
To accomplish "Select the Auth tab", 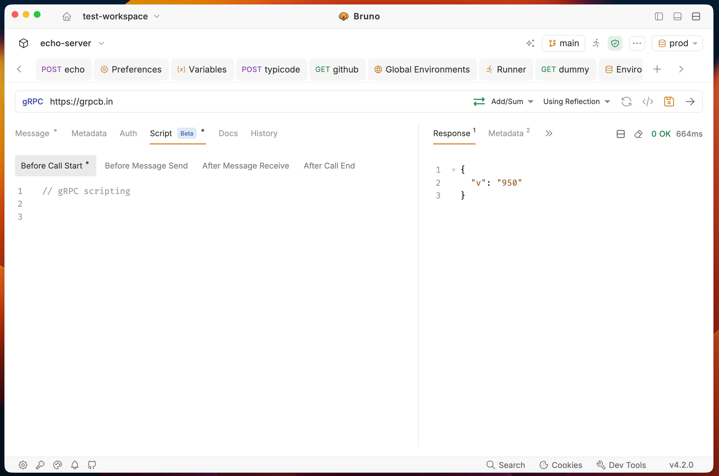I will pos(128,134).
